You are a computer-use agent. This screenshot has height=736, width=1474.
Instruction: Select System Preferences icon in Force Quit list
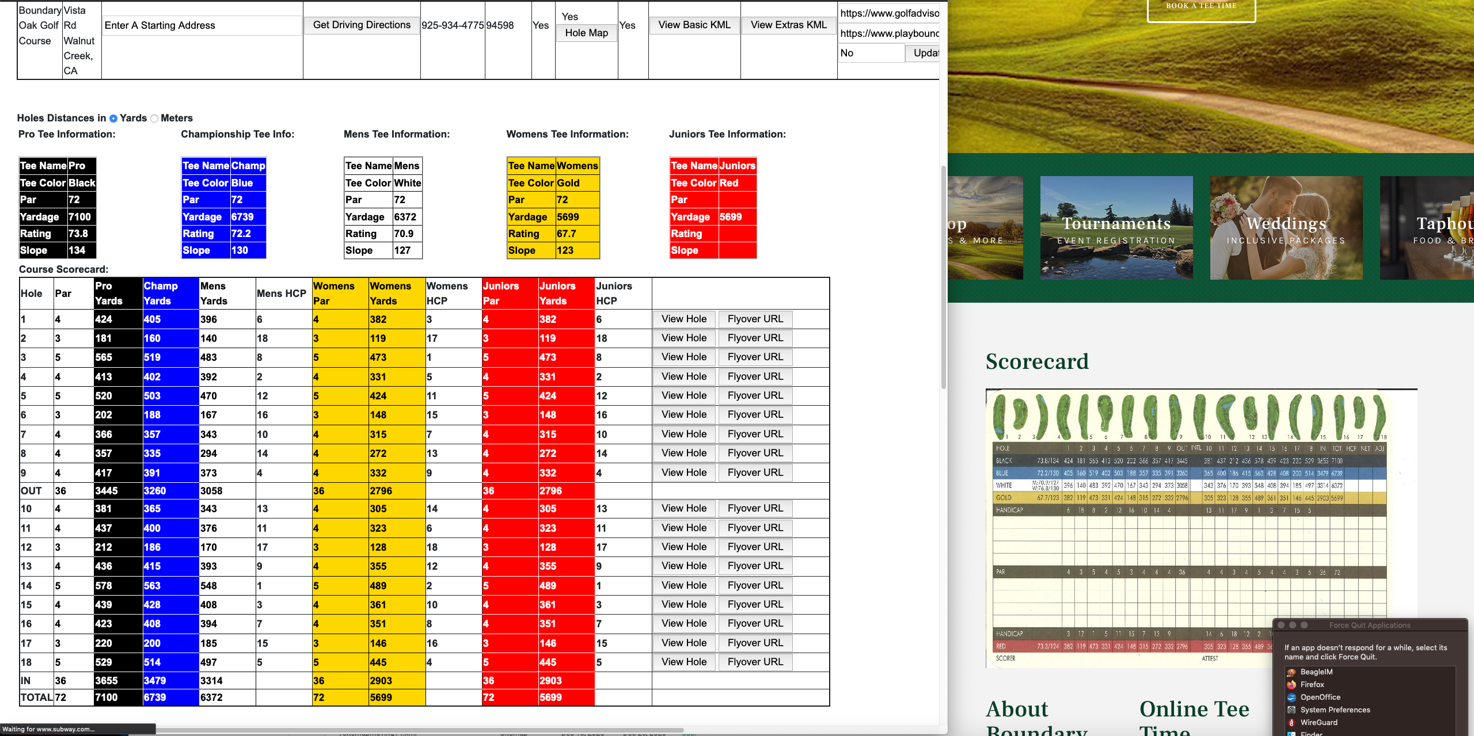pyautogui.click(x=1291, y=710)
